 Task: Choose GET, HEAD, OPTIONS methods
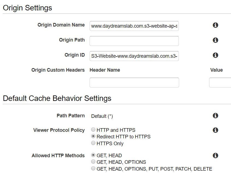[x=93, y=162]
